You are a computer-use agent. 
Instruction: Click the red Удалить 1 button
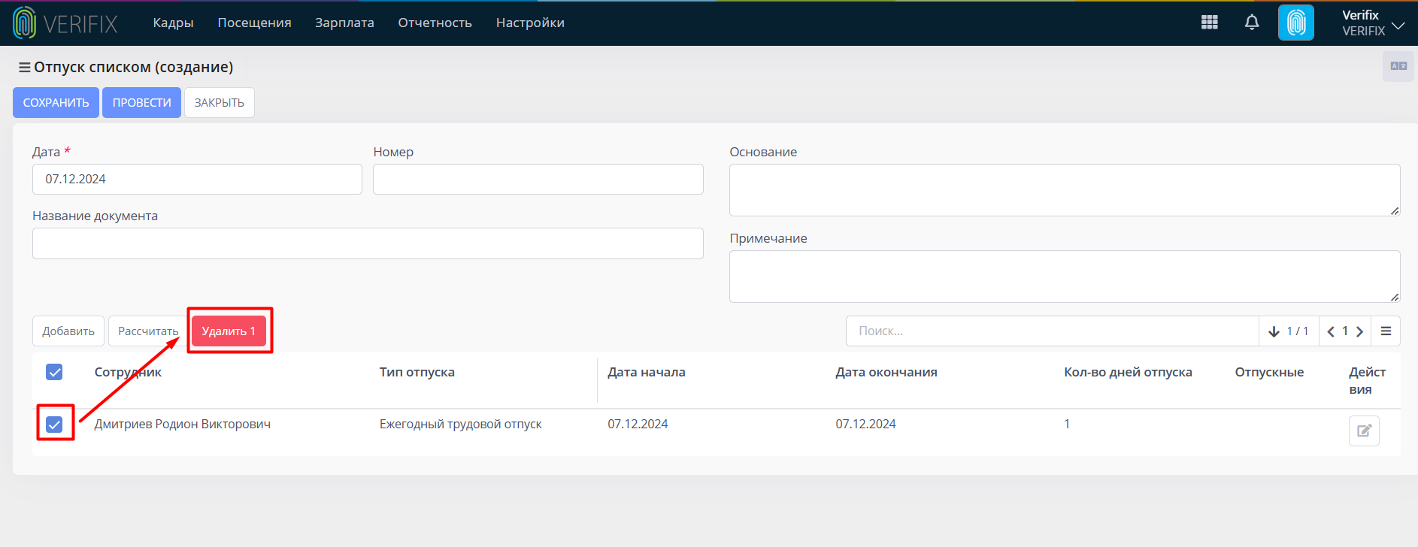[229, 331]
